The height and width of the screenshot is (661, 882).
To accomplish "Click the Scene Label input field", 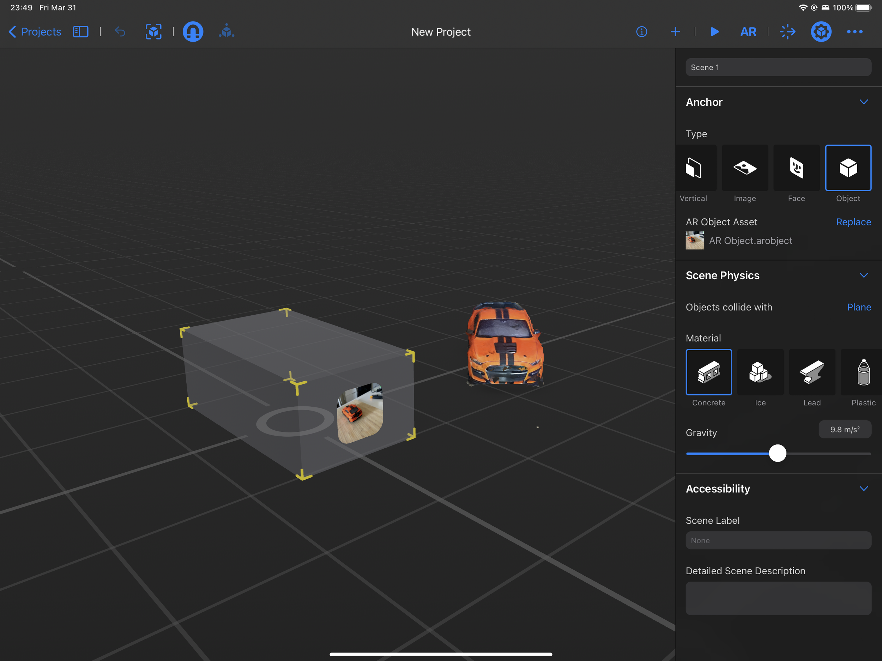I will tap(778, 541).
